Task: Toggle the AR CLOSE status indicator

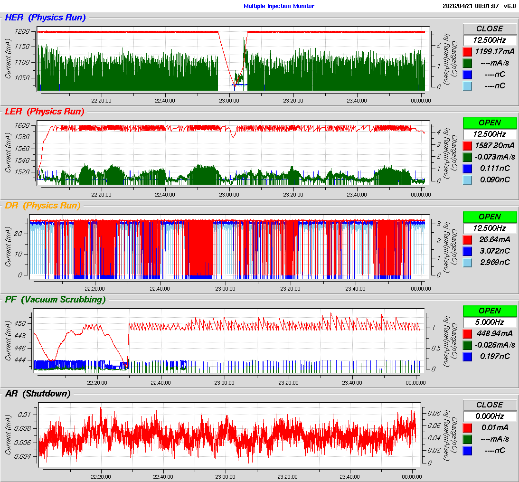Action: (490, 405)
